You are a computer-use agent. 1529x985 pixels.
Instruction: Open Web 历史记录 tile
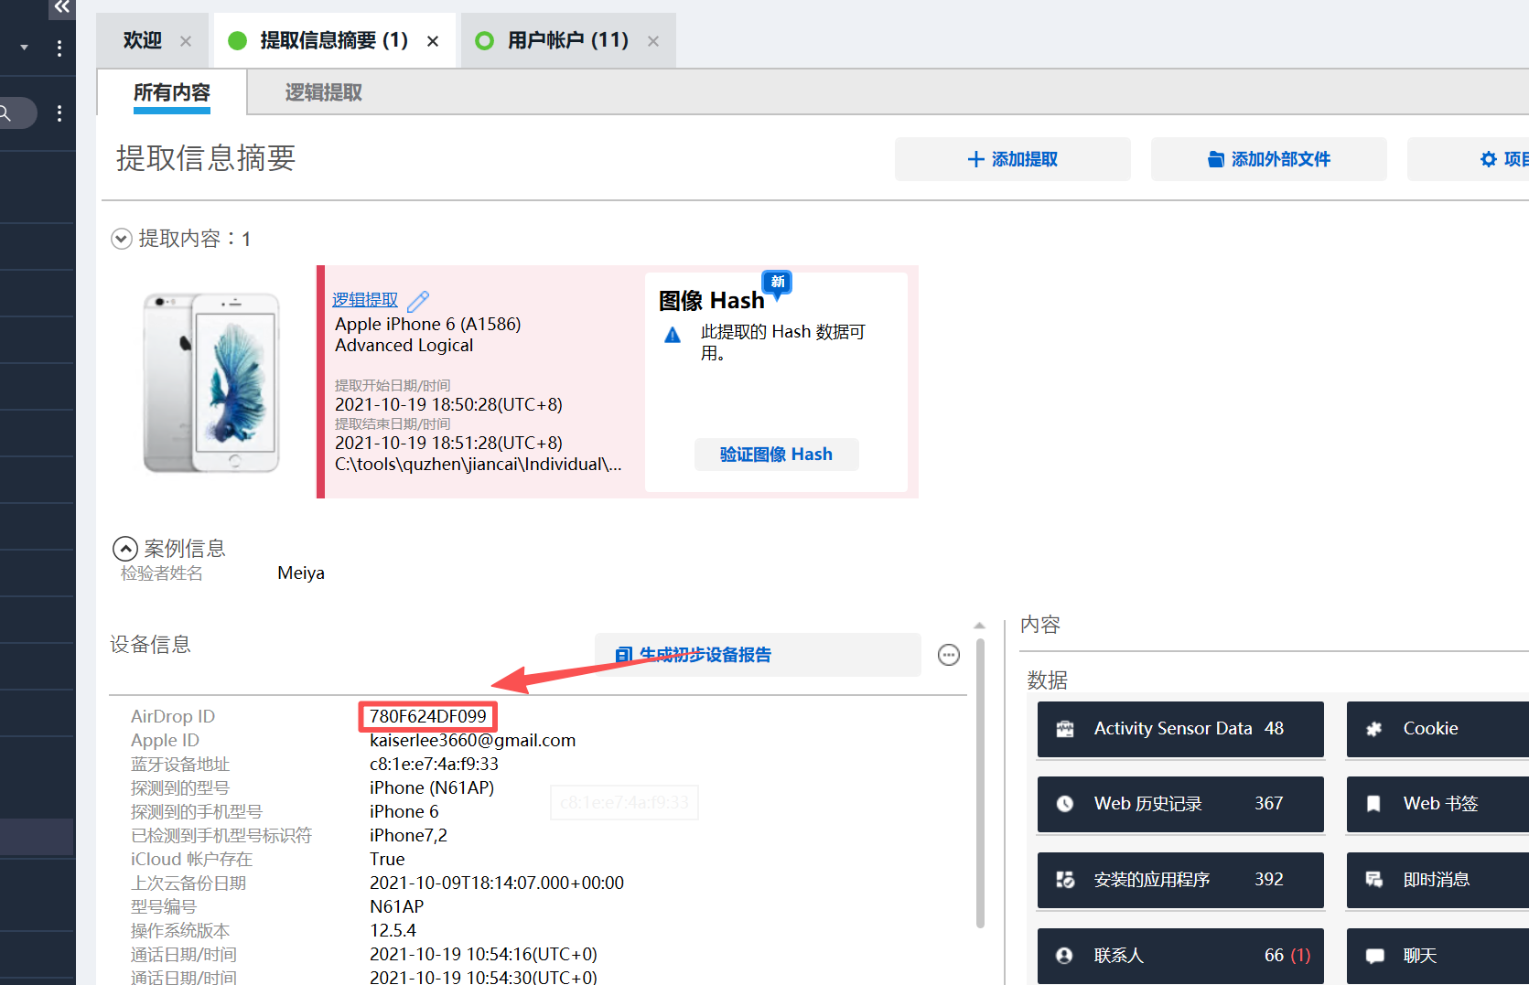[x=1179, y=804]
